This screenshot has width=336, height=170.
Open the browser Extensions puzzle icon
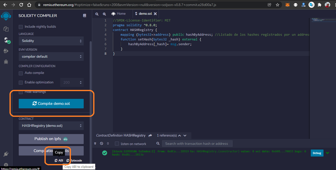click(319, 5)
